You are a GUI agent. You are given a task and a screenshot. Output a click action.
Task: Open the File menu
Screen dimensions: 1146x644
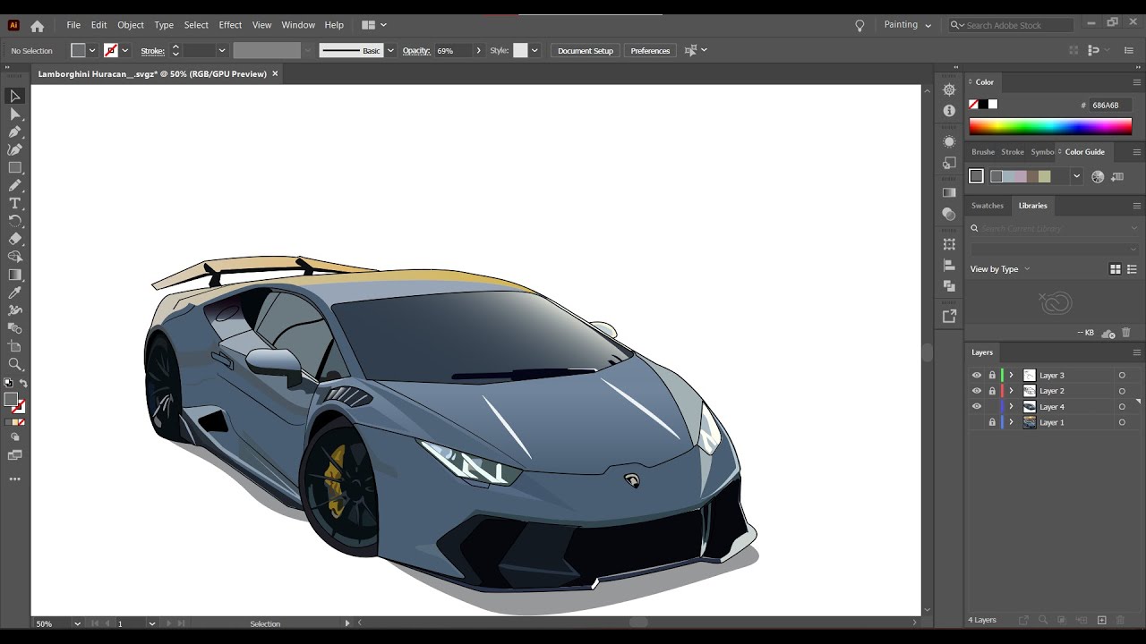coord(73,25)
